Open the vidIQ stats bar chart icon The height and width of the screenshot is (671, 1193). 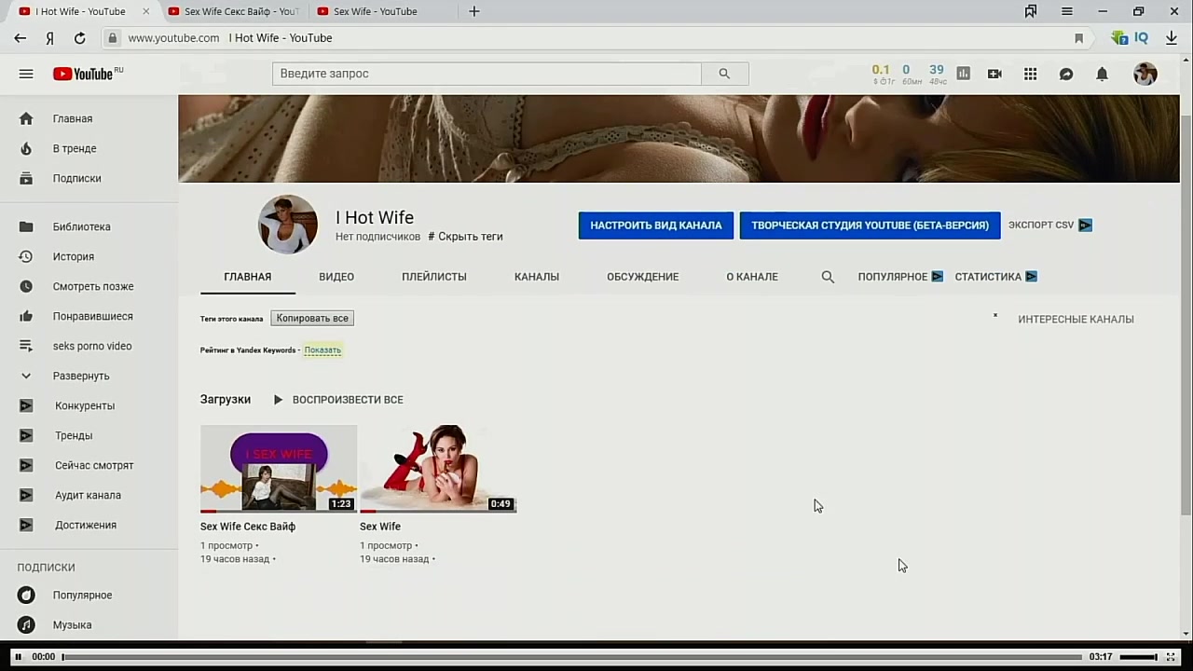coord(964,74)
